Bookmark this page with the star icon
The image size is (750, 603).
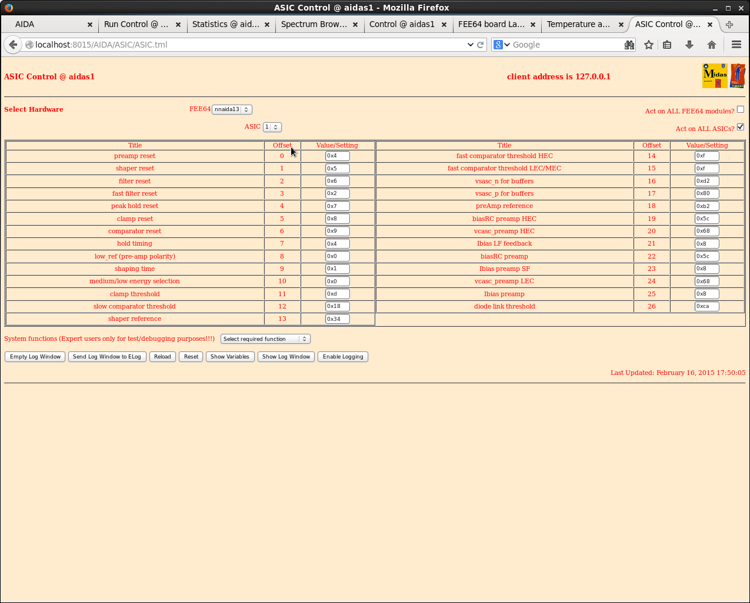click(x=649, y=45)
